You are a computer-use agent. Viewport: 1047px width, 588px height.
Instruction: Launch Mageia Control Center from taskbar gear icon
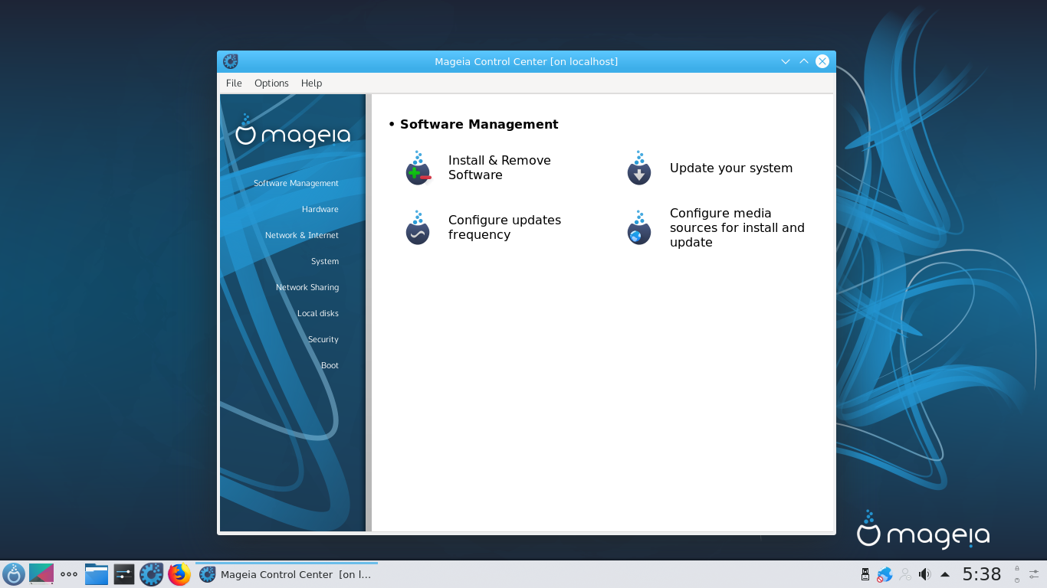pyautogui.click(x=152, y=574)
